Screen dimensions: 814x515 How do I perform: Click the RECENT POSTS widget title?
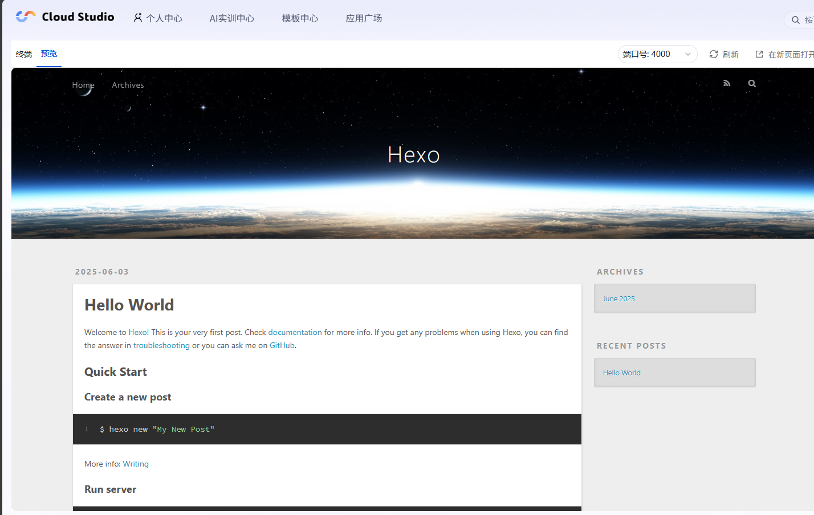click(632, 346)
